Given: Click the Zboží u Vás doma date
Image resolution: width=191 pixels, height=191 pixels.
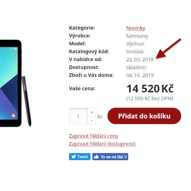Looking at the screenshot, I should 140,75.
